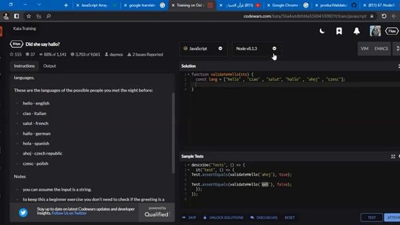
Task: Toggle the browser side panel icon
Action: 17,16
